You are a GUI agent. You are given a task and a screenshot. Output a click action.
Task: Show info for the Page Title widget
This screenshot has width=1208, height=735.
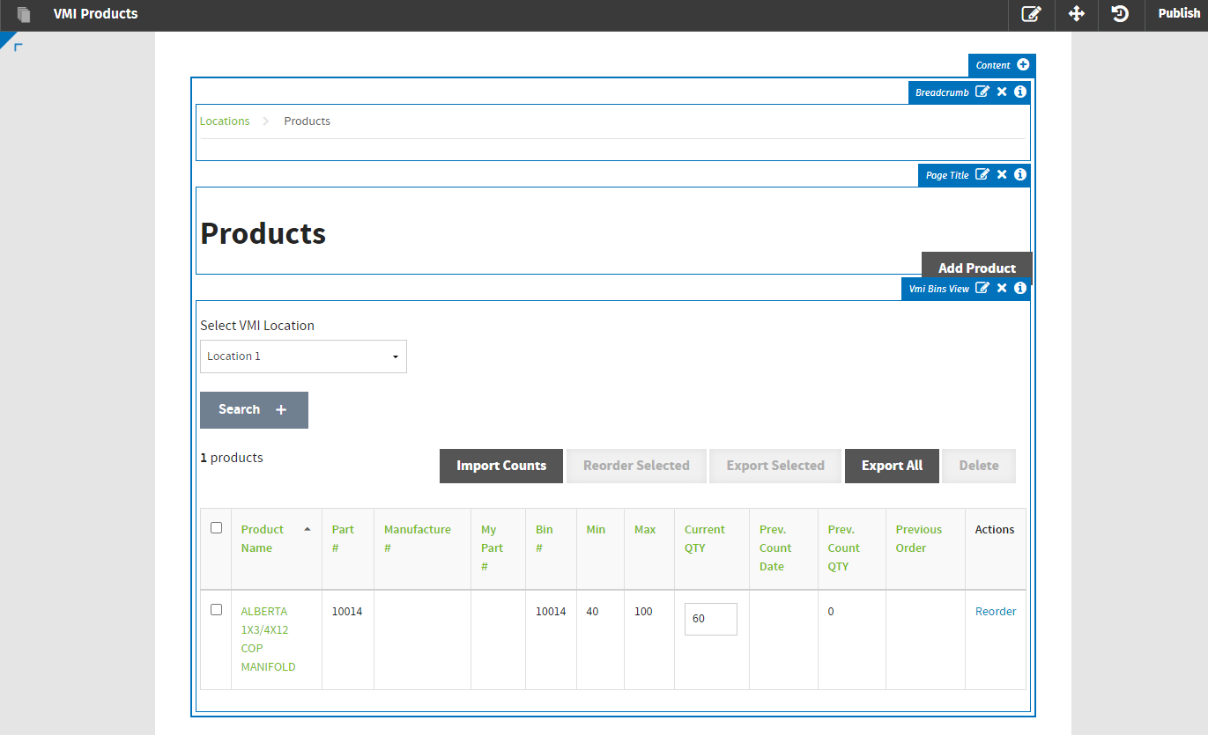point(1020,174)
